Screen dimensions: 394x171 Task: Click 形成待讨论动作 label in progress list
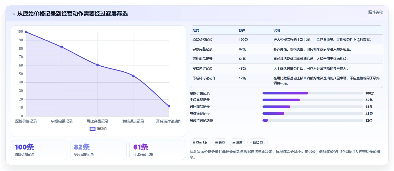click(201, 120)
